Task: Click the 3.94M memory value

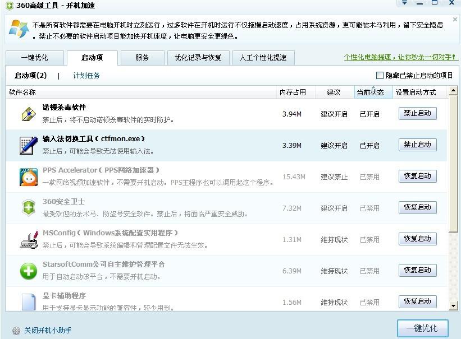Action: tap(292, 114)
